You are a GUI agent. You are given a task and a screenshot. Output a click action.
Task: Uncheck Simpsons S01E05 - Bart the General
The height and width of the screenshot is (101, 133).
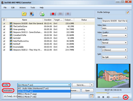[x=4, y=23]
